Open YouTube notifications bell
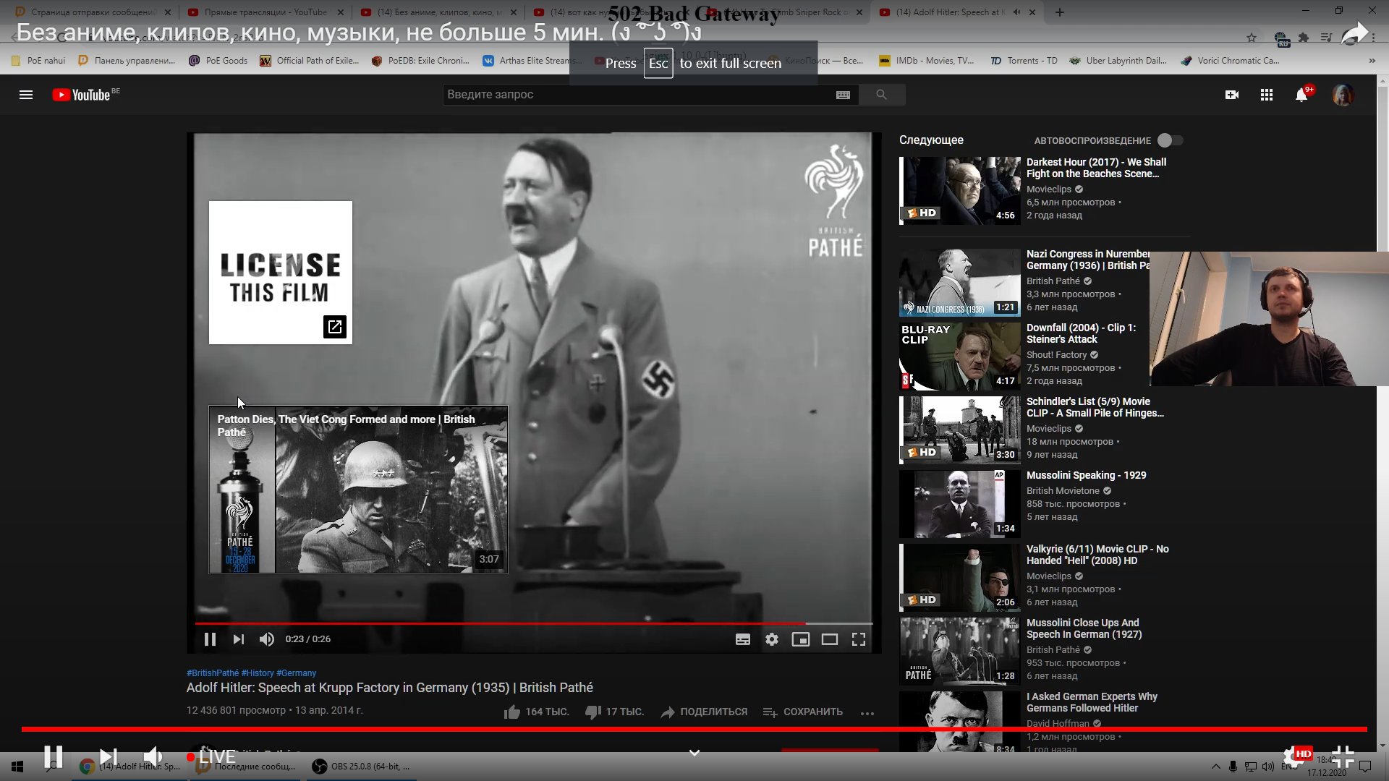This screenshot has width=1389, height=781. [x=1303, y=94]
